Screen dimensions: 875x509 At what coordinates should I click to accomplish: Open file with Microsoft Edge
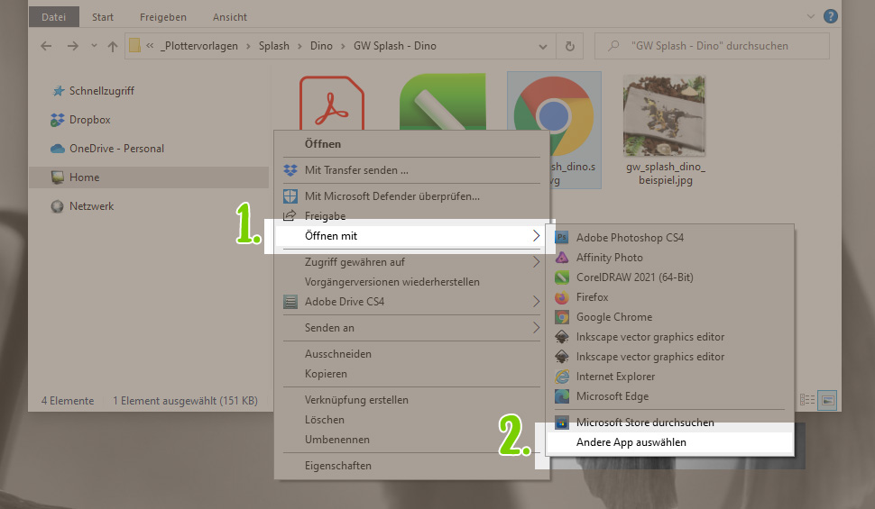612,396
